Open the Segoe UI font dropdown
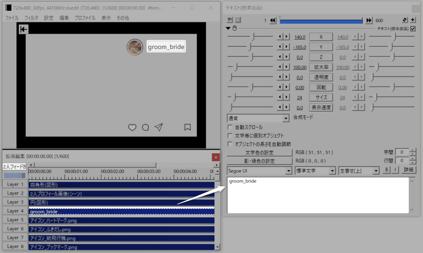423x253 pixels. (259, 171)
